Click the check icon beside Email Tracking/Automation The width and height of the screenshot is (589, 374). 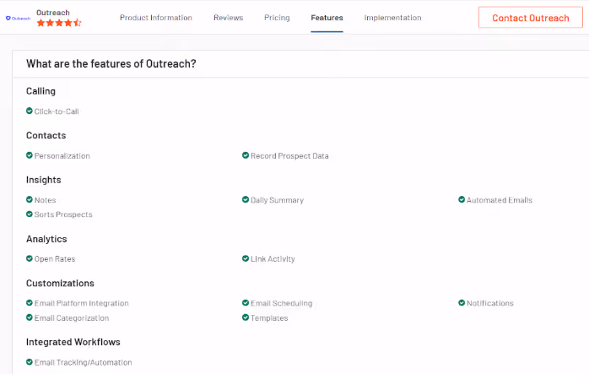tap(30, 362)
